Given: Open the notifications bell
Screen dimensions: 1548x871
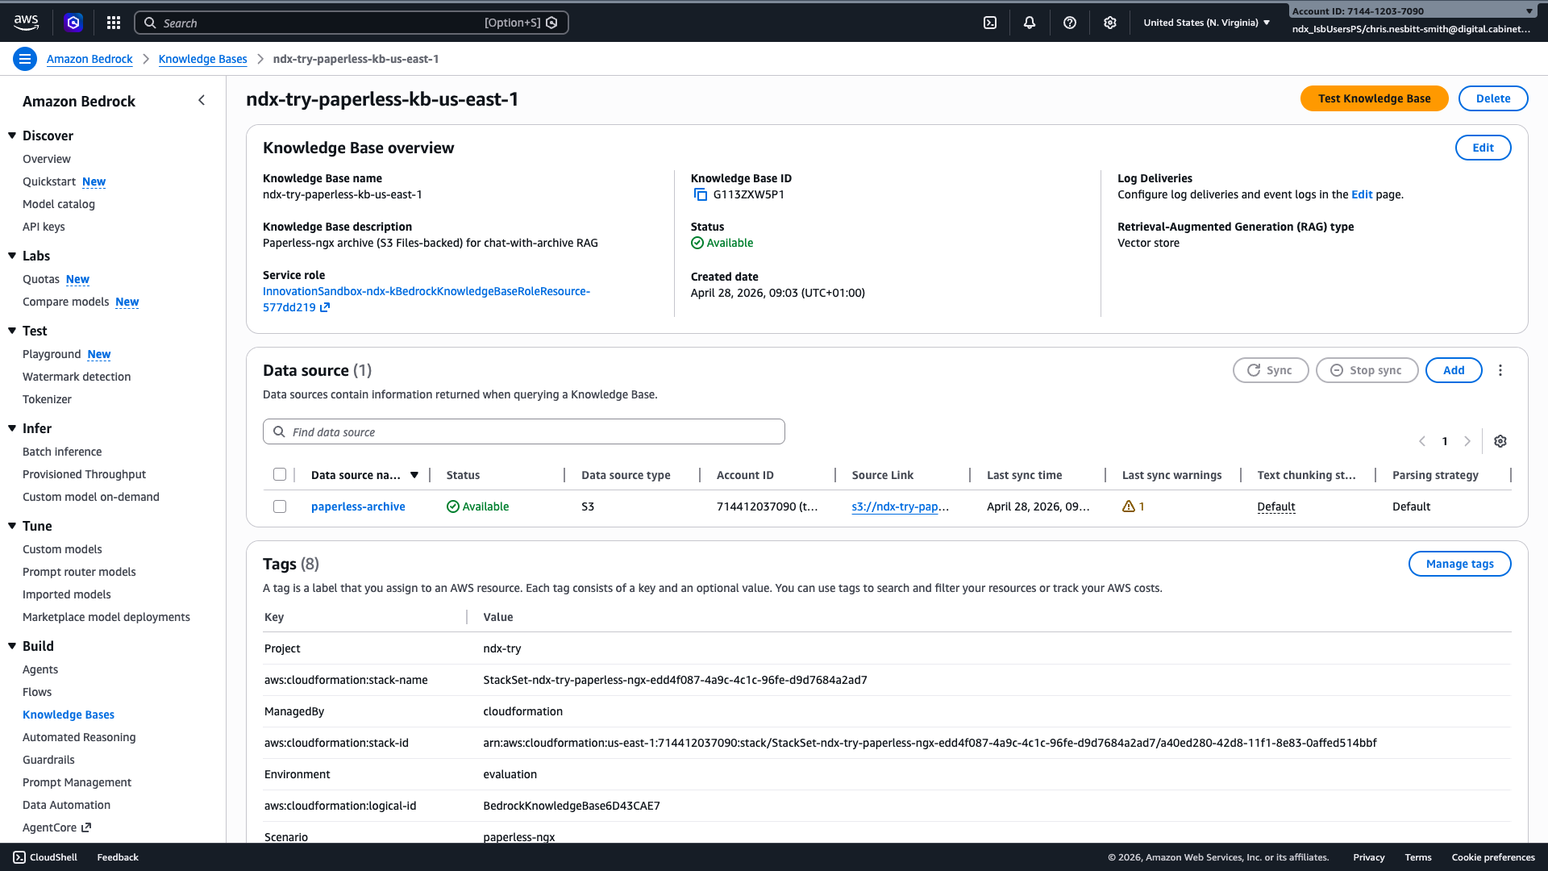Looking at the screenshot, I should click(1030, 23).
